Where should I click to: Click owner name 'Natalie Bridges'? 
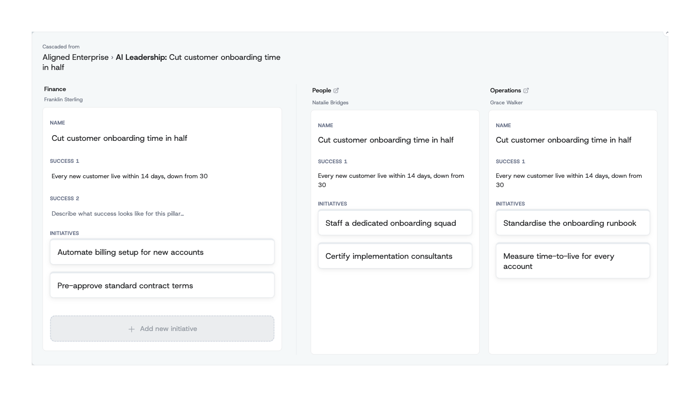pyautogui.click(x=330, y=103)
